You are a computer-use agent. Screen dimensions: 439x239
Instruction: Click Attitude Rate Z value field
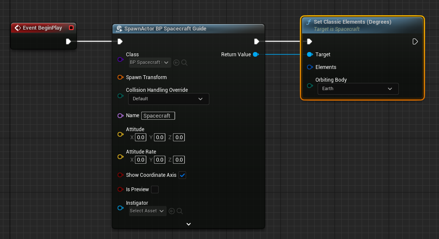pyautogui.click(x=179, y=160)
